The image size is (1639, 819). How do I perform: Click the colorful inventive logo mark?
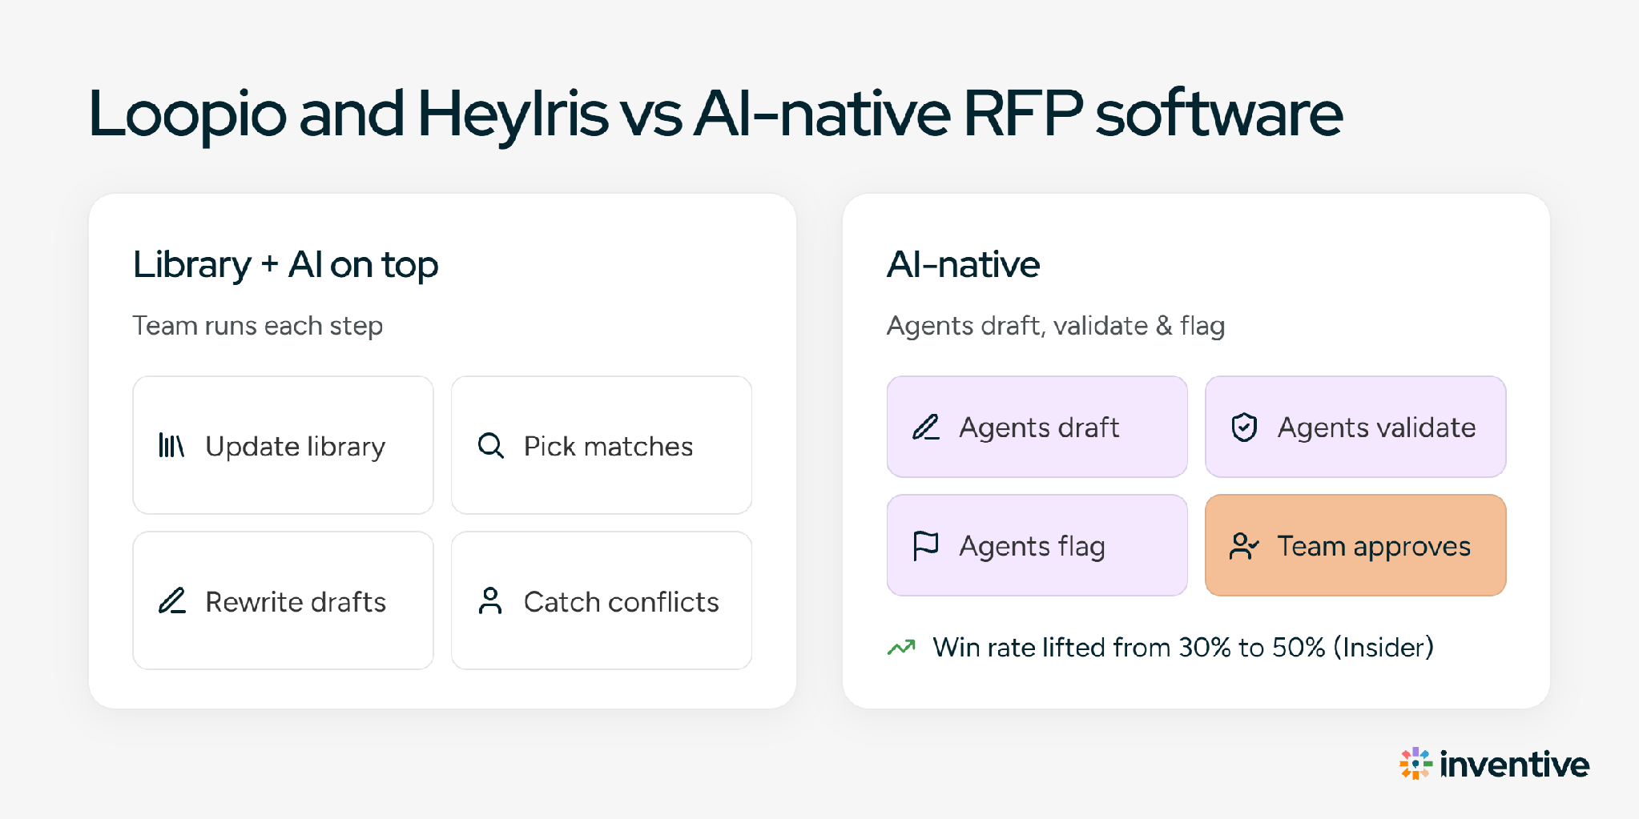tap(1415, 763)
